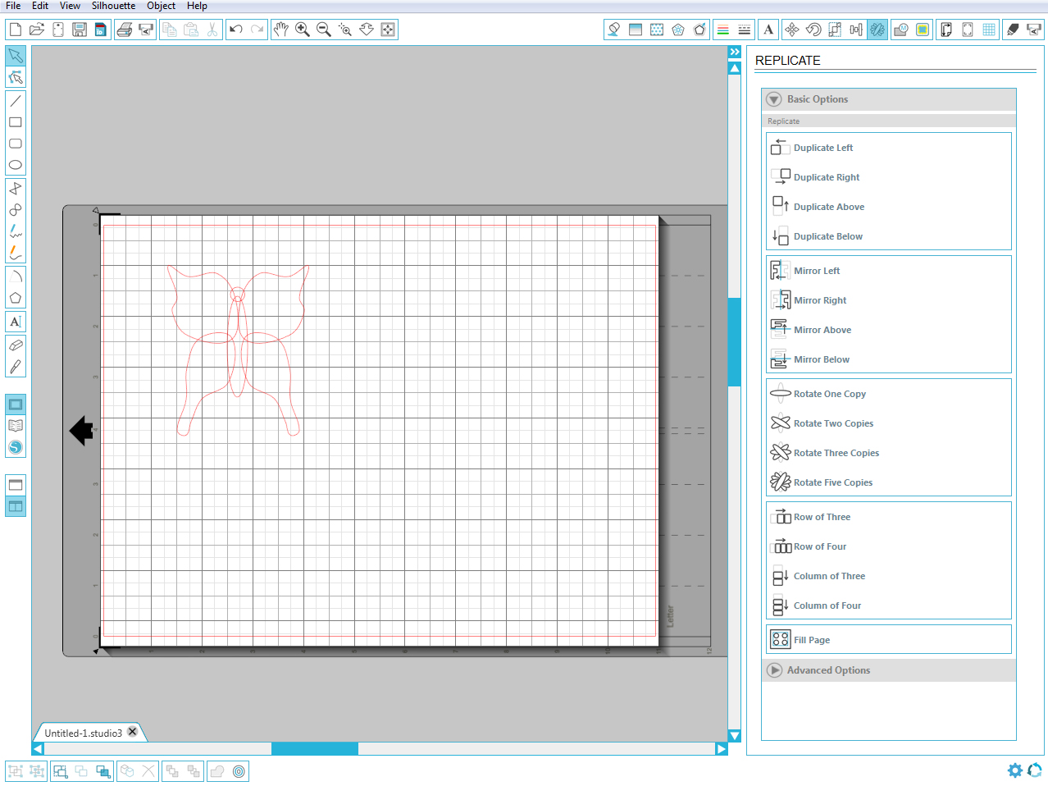Click the Print icon
Image resolution: width=1048 pixels, height=786 pixels.
[125, 30]
